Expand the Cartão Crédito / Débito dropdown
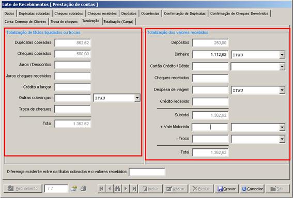Image resolution: width=293 pixels, height=198 pixels. click(x=282, y=67)
